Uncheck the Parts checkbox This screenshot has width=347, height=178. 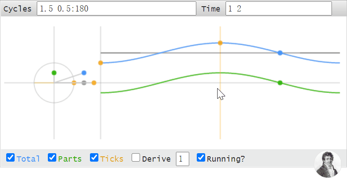pos(52,158)
